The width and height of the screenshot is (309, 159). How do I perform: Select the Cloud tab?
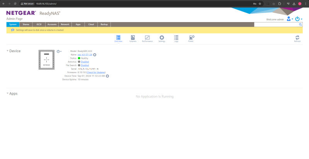point(91,24)
